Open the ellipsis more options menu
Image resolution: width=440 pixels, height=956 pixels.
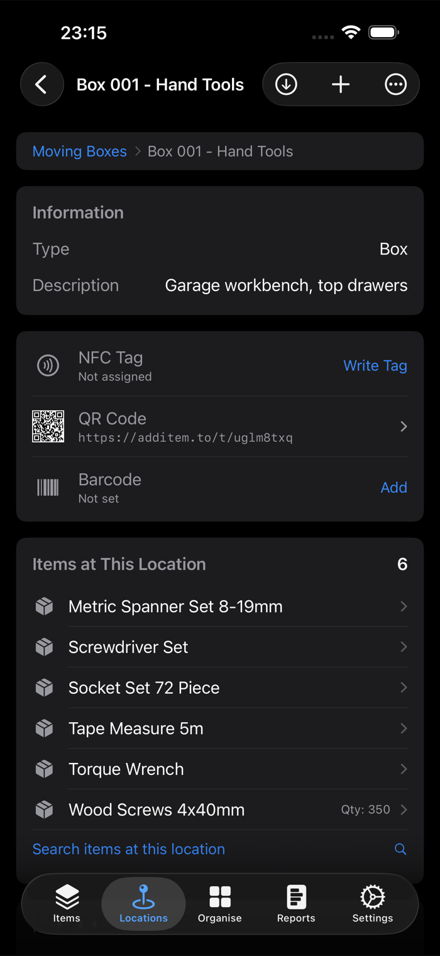395,84
